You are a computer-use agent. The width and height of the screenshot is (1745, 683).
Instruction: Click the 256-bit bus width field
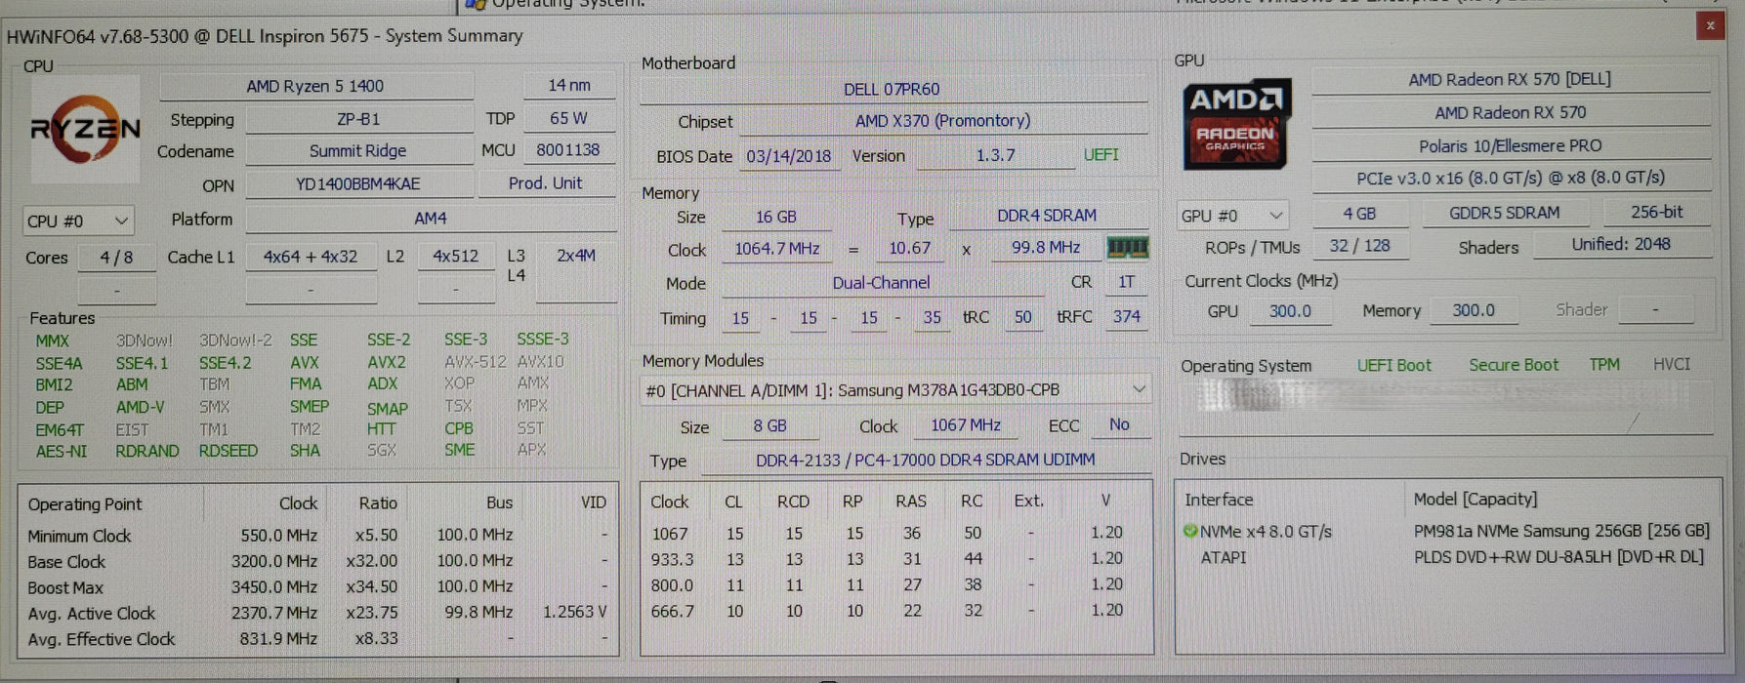point(1657,212)
